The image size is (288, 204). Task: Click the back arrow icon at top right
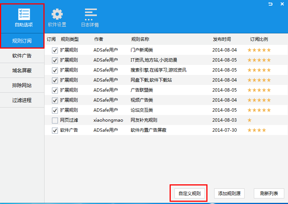pos(270,4)
